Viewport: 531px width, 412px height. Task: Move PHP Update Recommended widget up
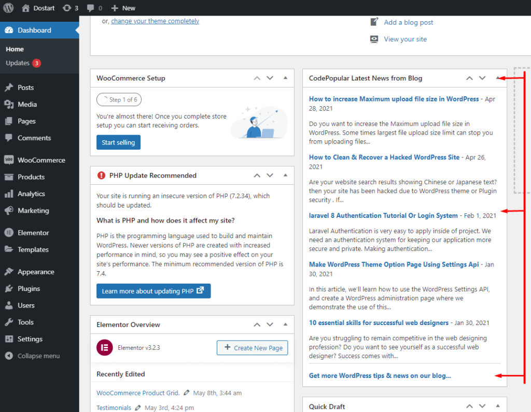click(x=257, y=175)
